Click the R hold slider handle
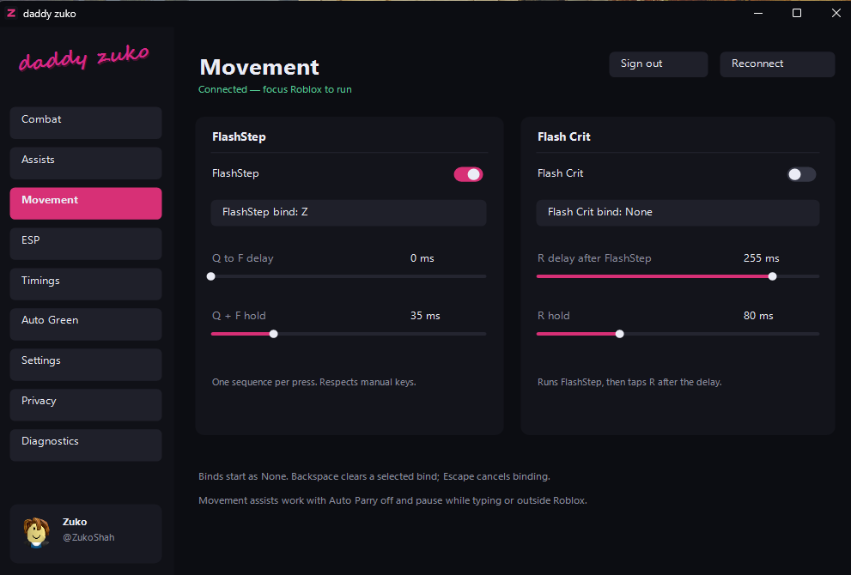The height and width of the screenshot is (575, 851). click(x=620, y=334)
